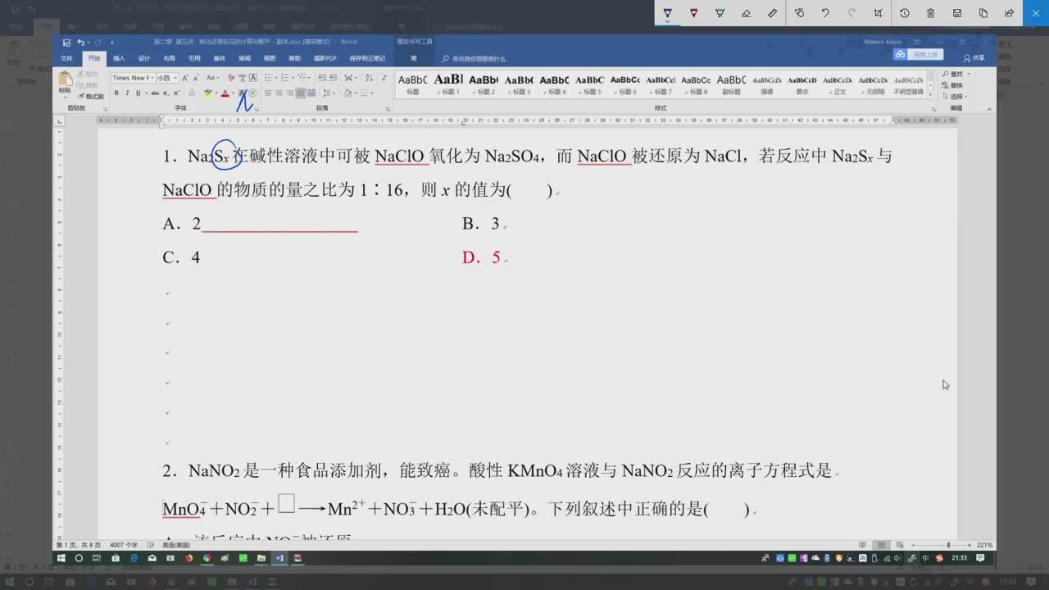Click 共享 Share button in Word
This screenshot has height=590, width=1049.
[x=974, y=58]
